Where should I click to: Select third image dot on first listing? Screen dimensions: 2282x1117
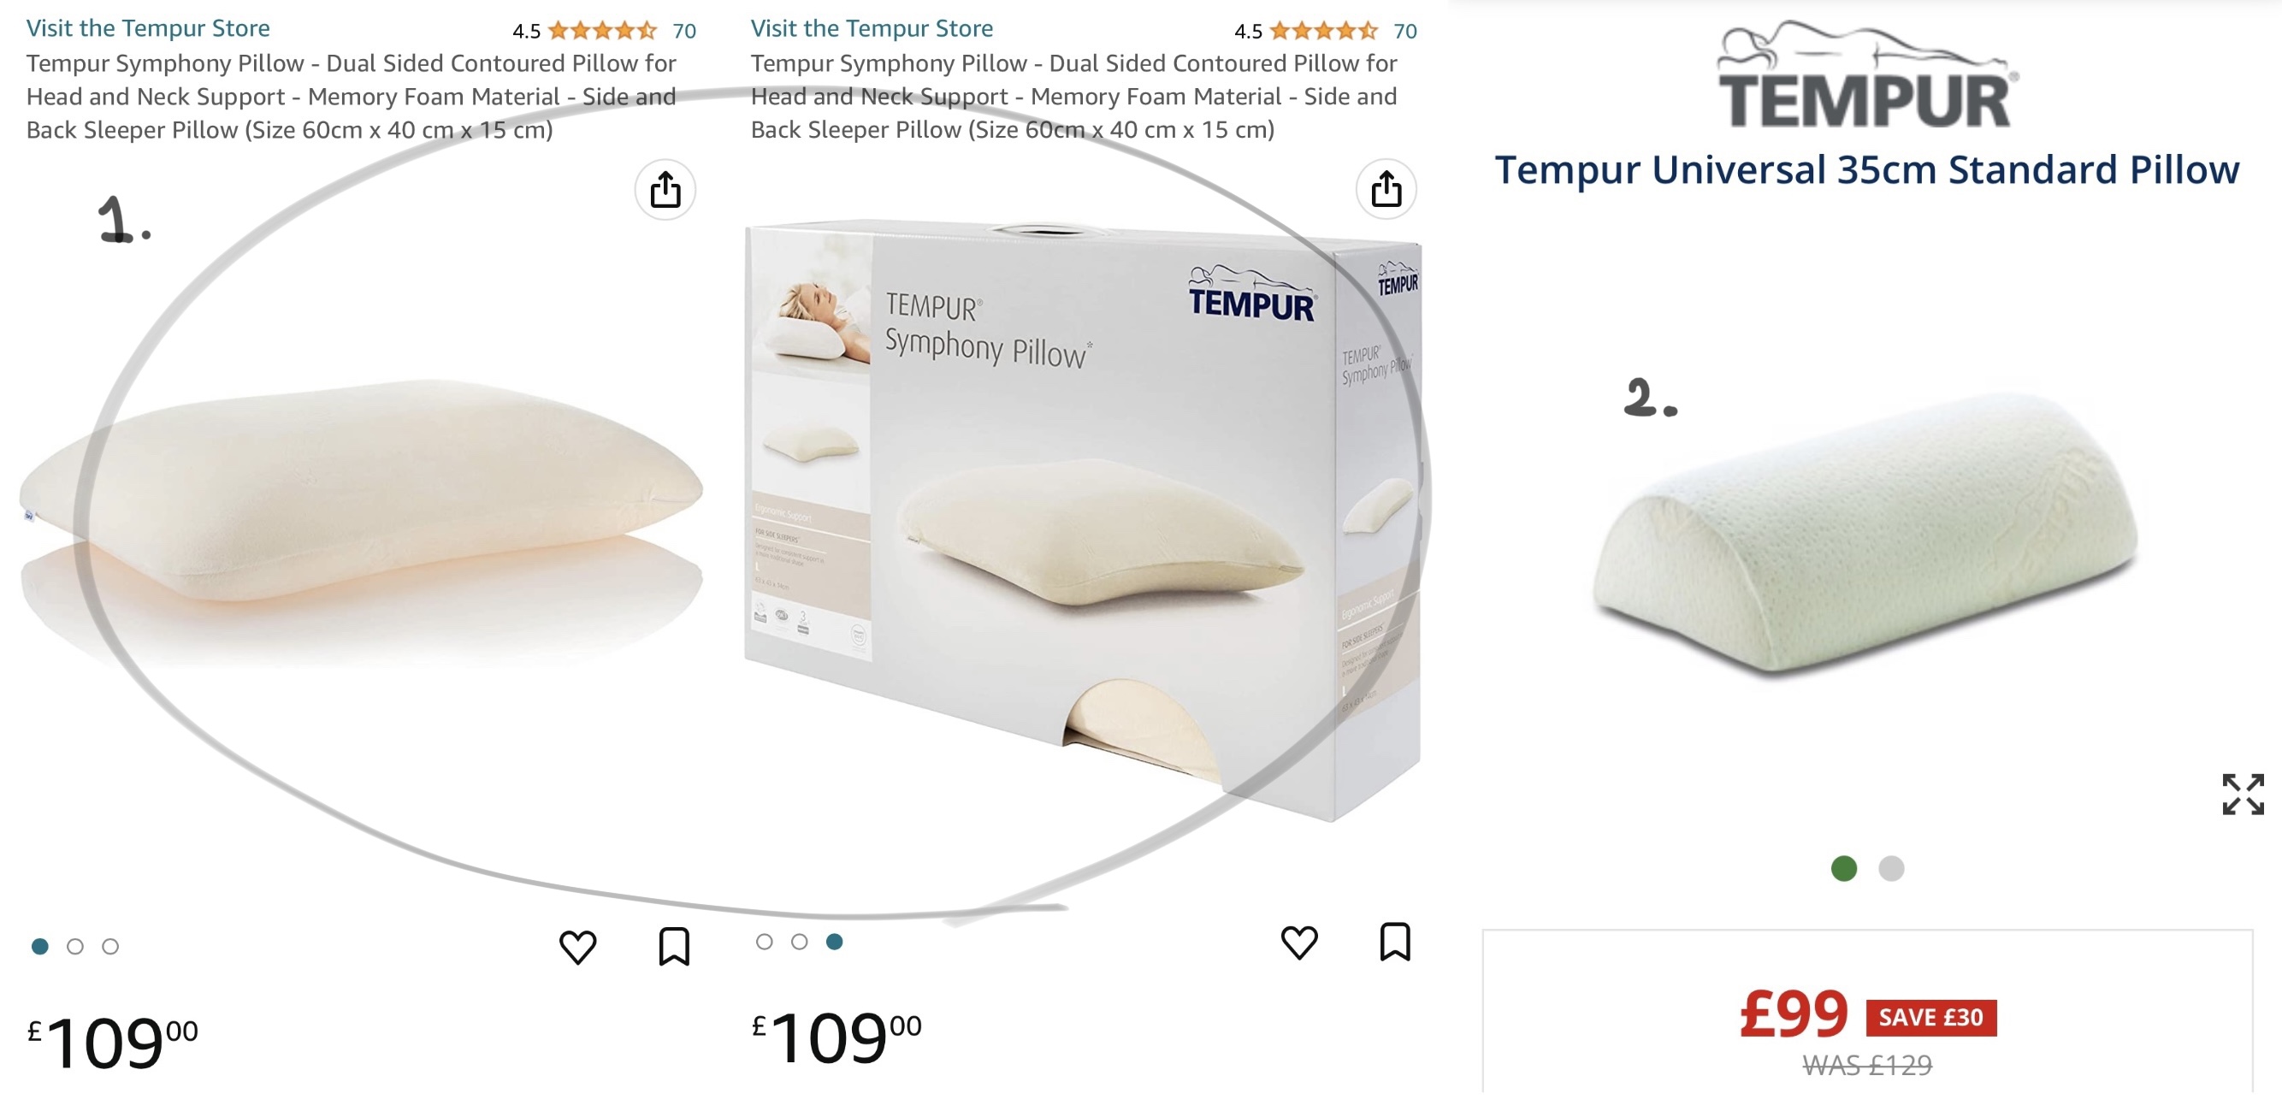pos(109,946)
